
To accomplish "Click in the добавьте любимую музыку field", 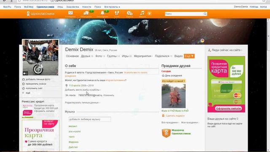I will point(90,119).
